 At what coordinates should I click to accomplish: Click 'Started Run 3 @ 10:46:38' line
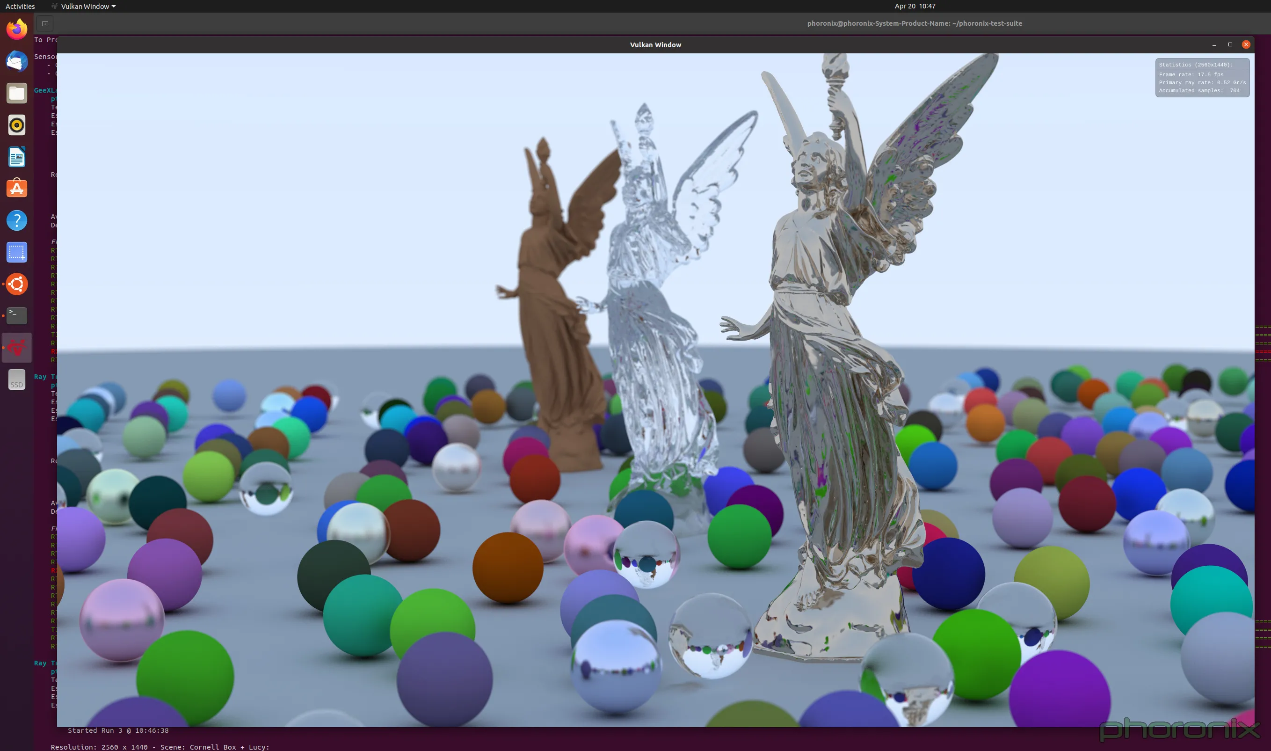click(x=118, y=730)
